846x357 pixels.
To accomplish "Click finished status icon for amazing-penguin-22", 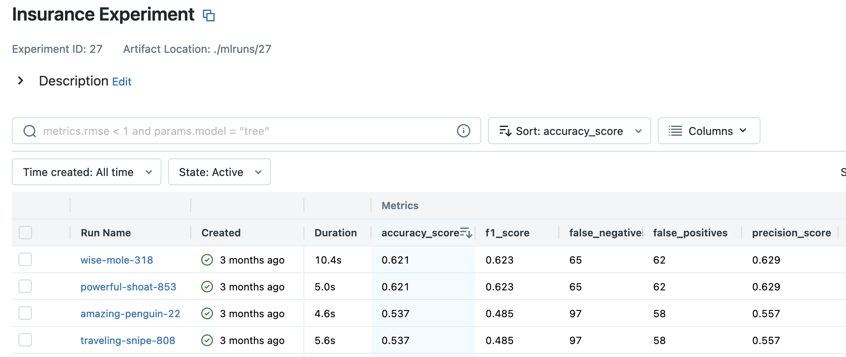I will tap(207, 313).
